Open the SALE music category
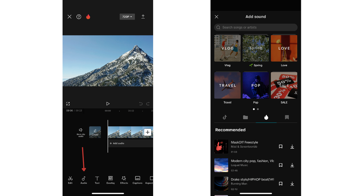The image size is (359, 196). tap(284, 88)
